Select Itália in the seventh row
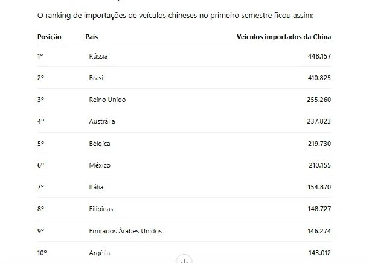 [x=96, y=187]
